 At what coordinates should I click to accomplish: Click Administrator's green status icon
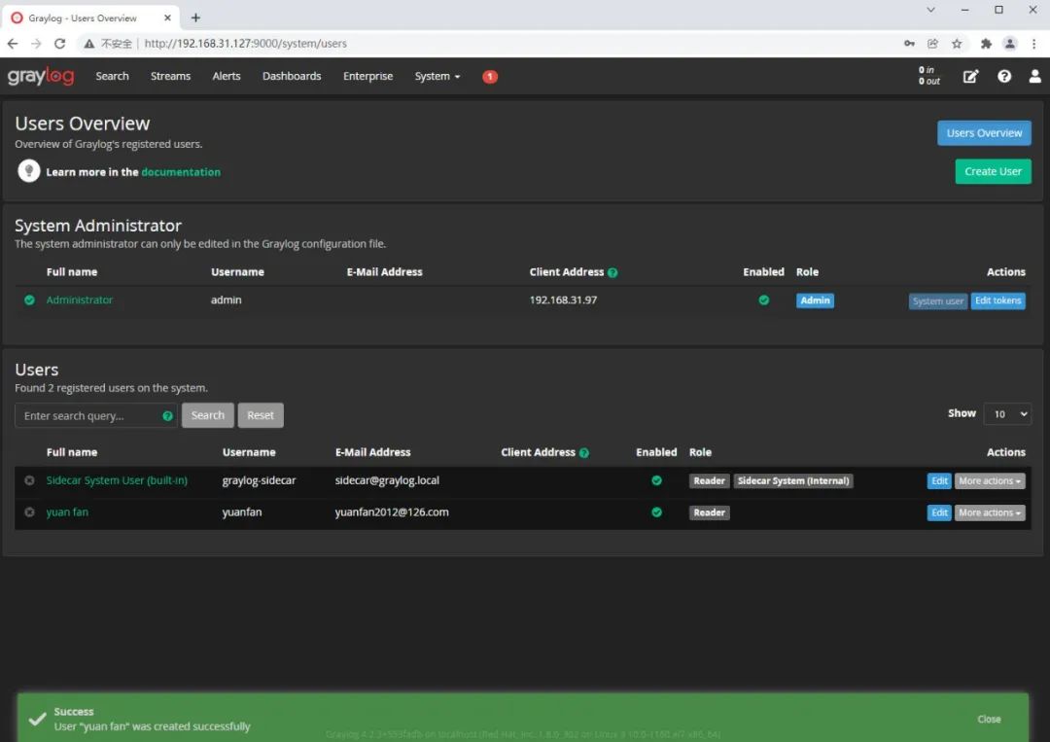point(29,300)
